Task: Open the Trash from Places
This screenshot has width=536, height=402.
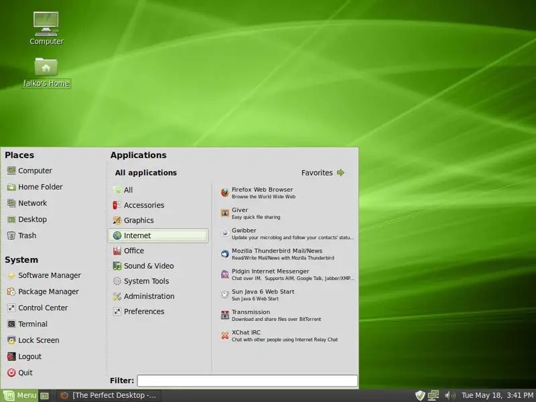Action: click(21, 236)
